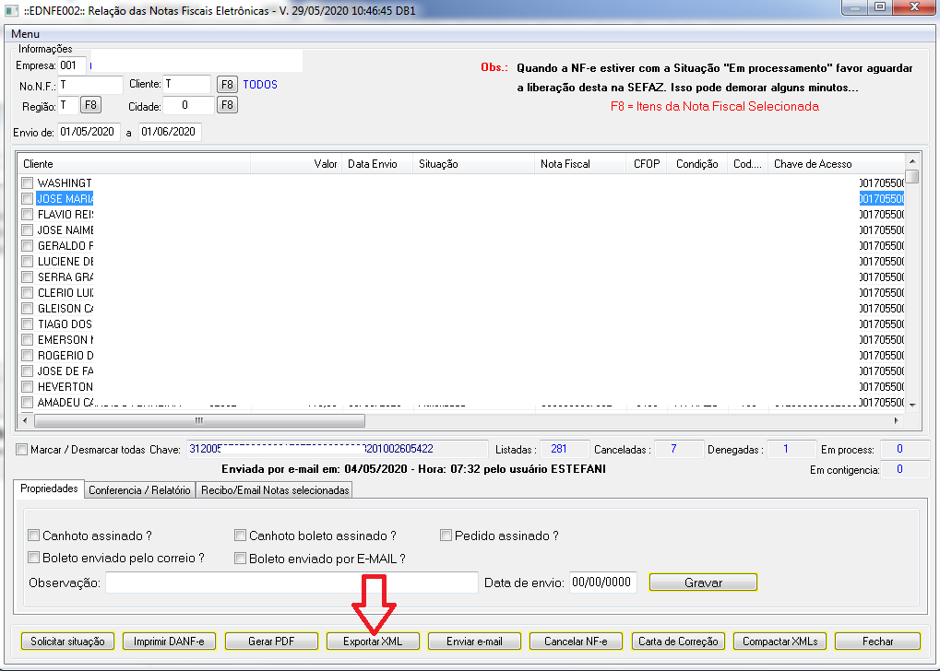Open Recibo/Email Notas selecionadas tab
The height and width of the screenshot is (671, 940).
pos(275,490)
